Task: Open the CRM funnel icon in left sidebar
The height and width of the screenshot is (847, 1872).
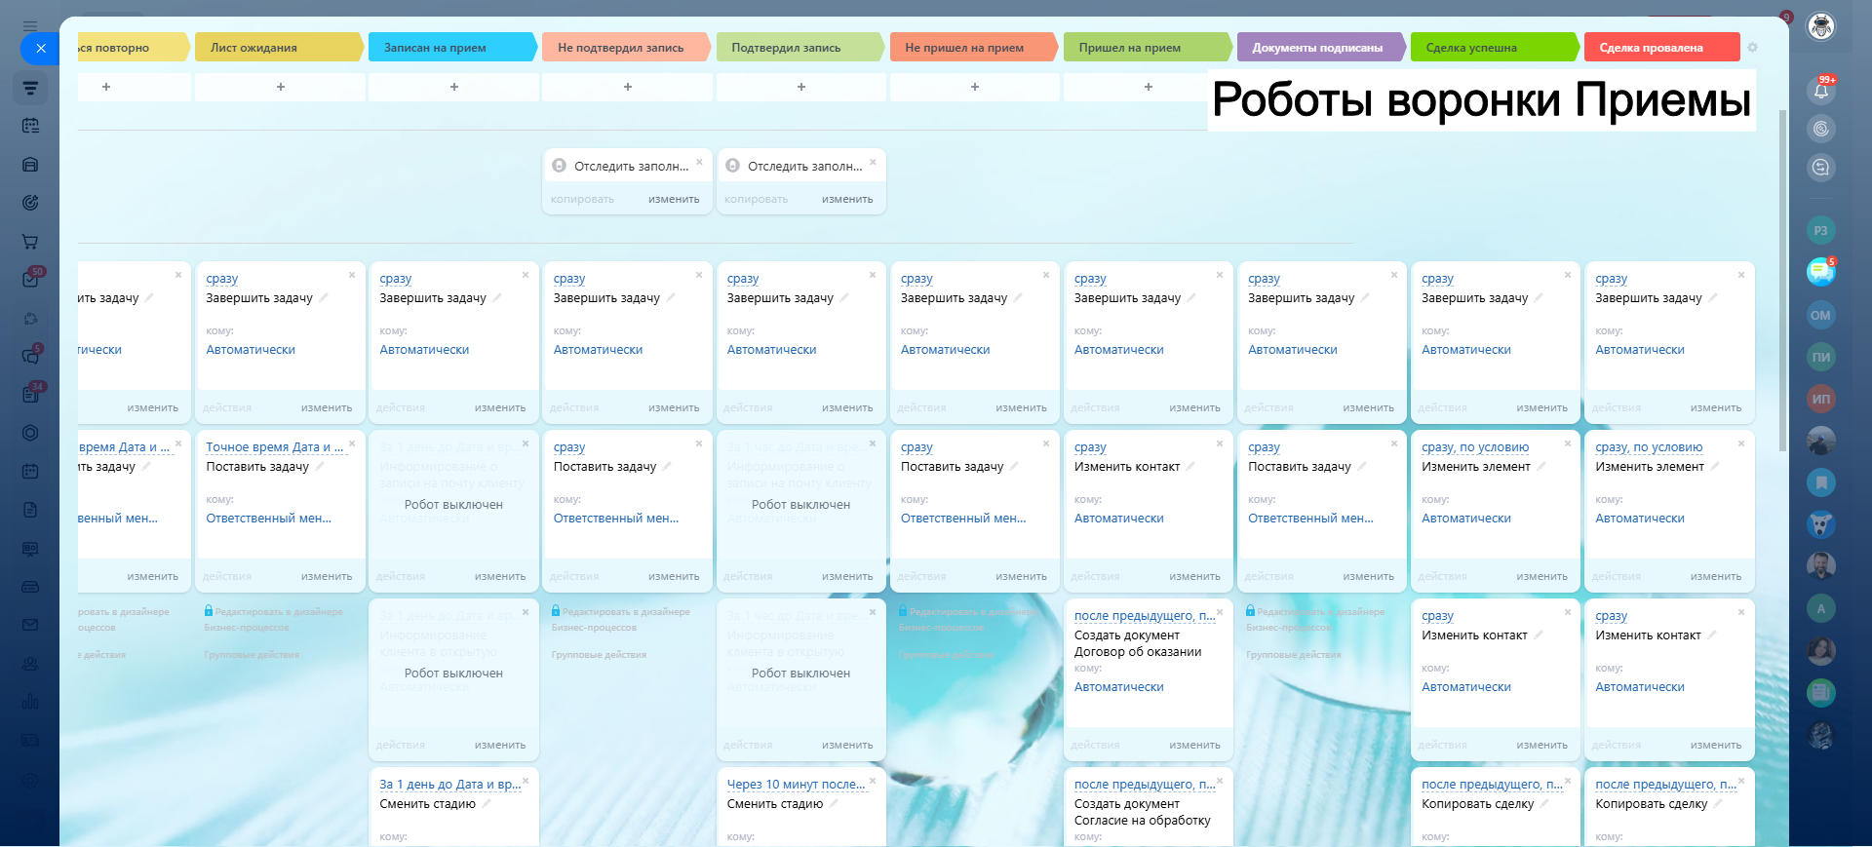Action: (x=30, y=88)
